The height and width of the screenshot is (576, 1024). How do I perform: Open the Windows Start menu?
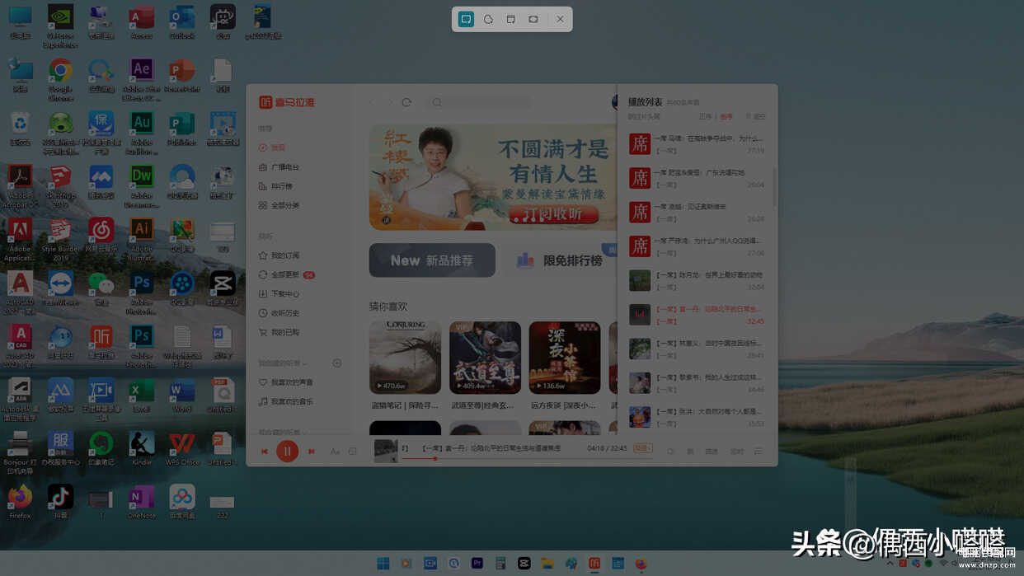383,564
